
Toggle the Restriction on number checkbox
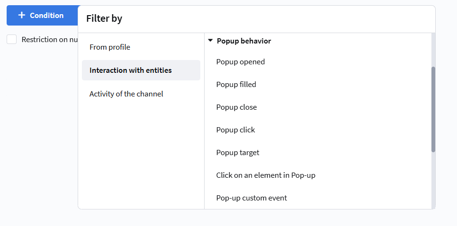(12, 40)
